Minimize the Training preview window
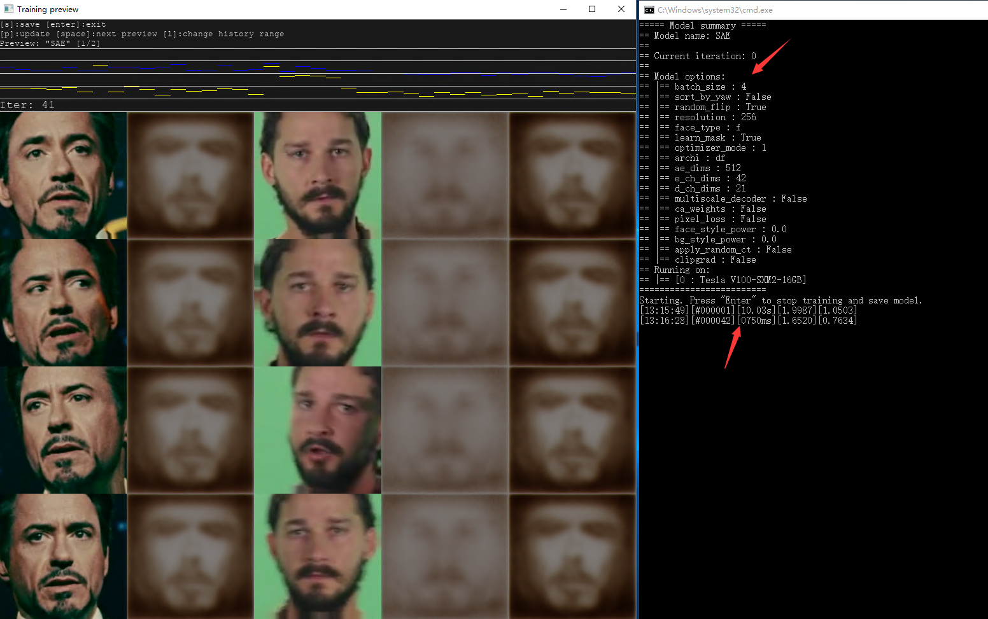The height and width of the screenshot is (619, 988). point(563,9)
